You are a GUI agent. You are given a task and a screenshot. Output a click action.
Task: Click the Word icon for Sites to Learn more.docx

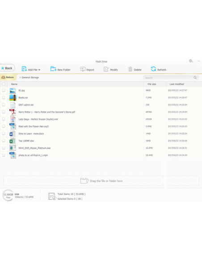13,134
